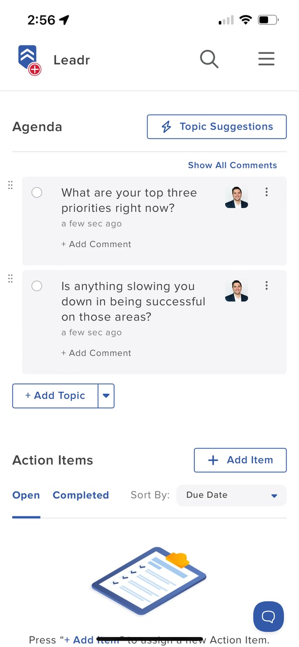This screenshot has height=647, width=299.
Task: Select the Open action items tab
Action: pos(26,495)
